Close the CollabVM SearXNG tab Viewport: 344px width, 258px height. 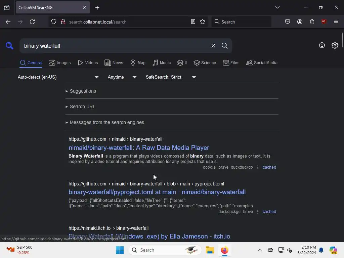coord(84,7)
